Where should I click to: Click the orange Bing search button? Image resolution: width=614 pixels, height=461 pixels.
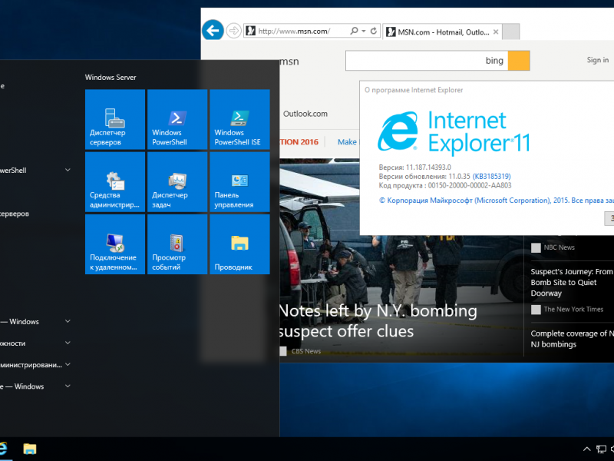[519, 61]
